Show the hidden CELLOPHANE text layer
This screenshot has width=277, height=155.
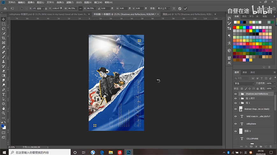(236, 138)
